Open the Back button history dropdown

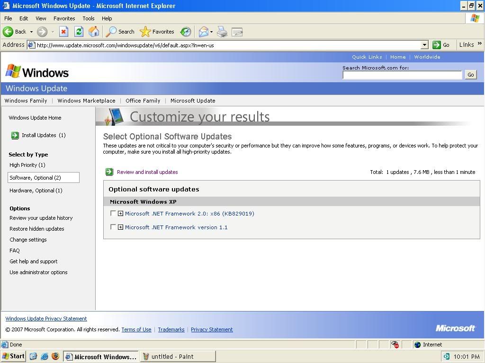pos(31,32)
